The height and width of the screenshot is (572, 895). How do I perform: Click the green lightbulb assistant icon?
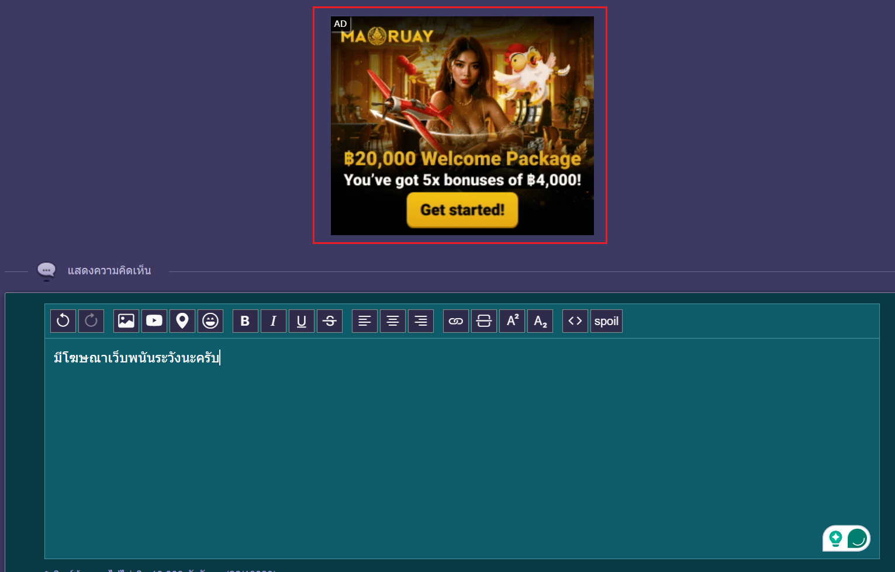click(835, 539)
